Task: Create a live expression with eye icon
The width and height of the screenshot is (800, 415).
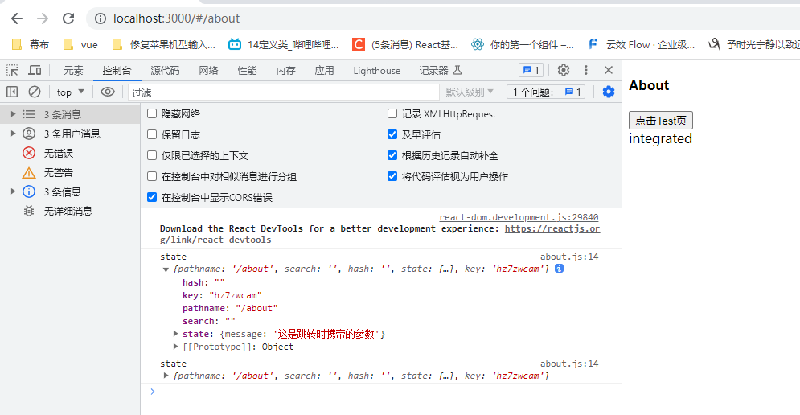Action: pos(107,92)
